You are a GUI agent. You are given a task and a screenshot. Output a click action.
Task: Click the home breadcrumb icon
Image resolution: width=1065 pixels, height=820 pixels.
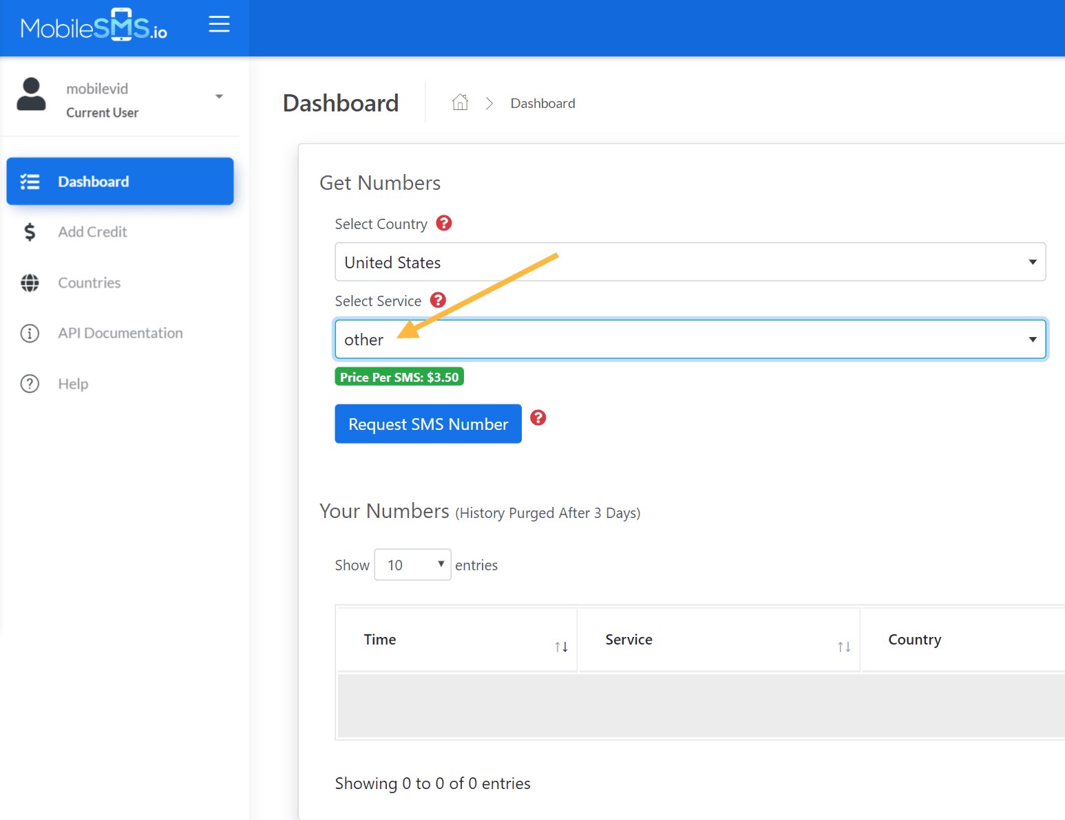(460, 103)
